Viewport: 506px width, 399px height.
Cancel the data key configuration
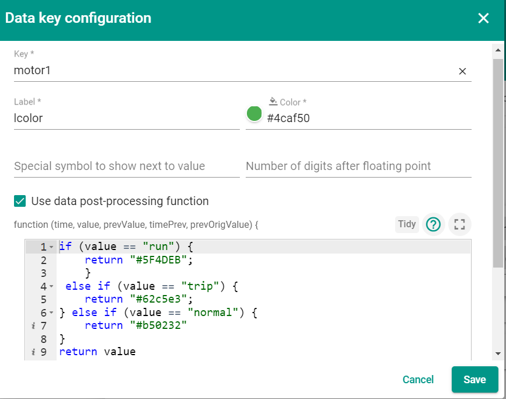click(x=418, y=379)
